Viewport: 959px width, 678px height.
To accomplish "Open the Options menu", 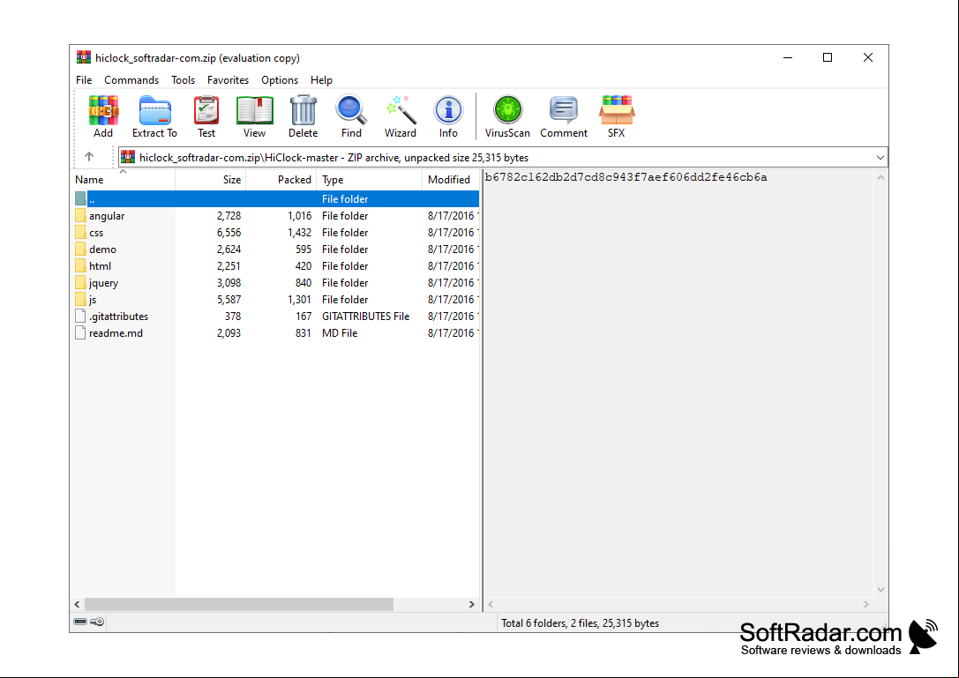I will (280, 80).
